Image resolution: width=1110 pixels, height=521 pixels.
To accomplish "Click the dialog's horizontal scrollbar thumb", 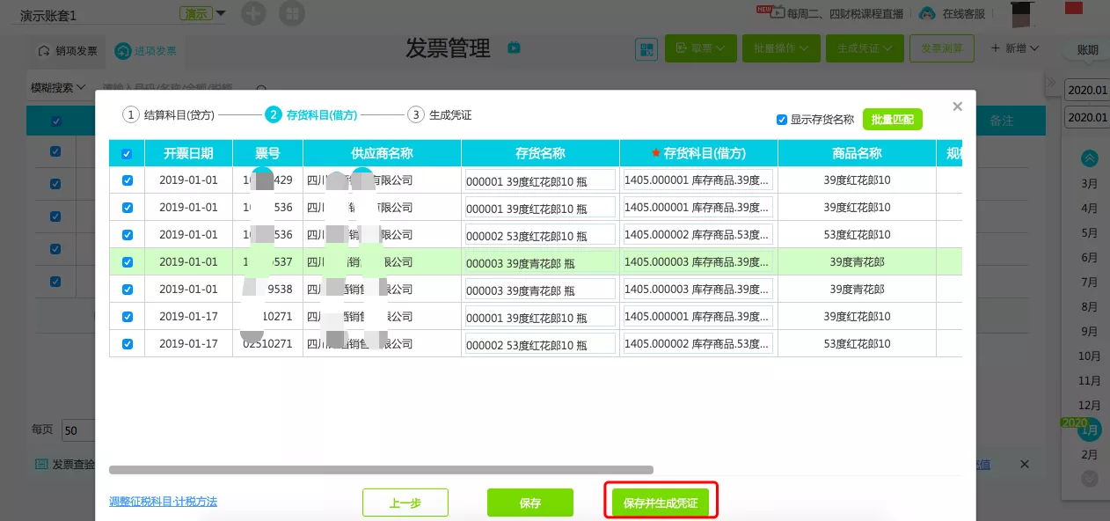I will pyautogui.click(x=381, y=470).
